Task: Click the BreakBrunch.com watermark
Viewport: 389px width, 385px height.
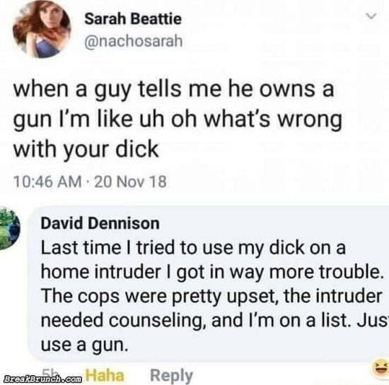Action: [x=42, y=379]
